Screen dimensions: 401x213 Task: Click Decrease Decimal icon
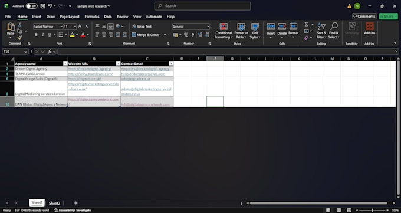pos(207,35)
